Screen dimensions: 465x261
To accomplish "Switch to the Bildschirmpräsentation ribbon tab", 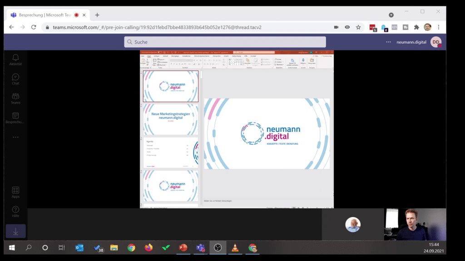I will [x=202, y=56].
